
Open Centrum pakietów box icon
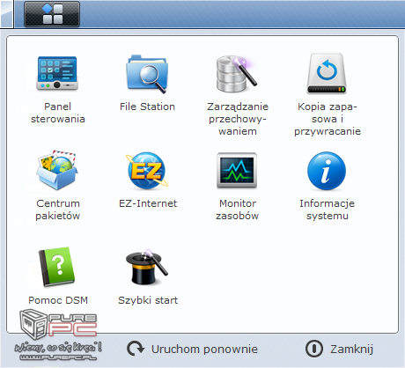57,170
